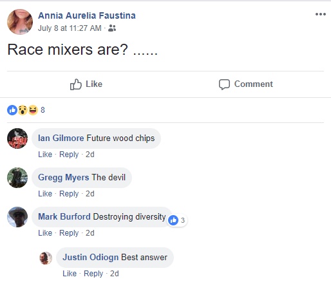Open Mark Burford's profile link
This screenshot has height=284, width=331.
point(64,216)
